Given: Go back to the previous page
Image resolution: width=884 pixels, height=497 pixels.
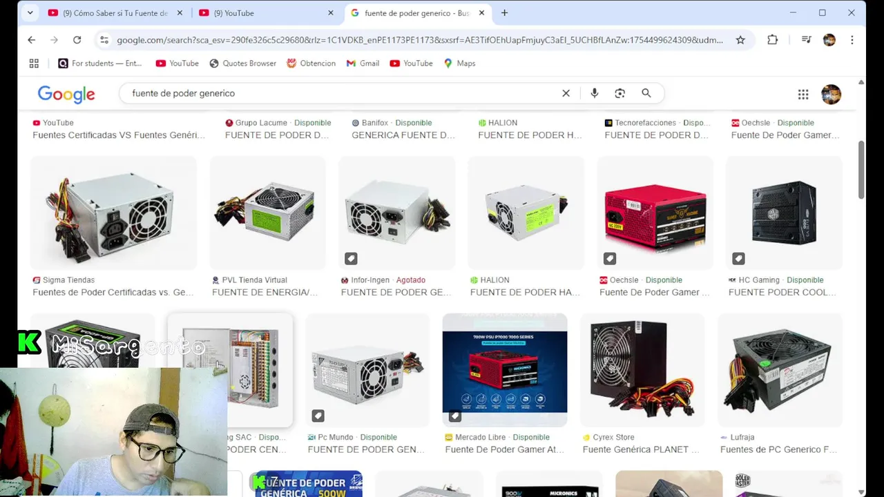Looking at the screenshot, I should tap(32, 40).
